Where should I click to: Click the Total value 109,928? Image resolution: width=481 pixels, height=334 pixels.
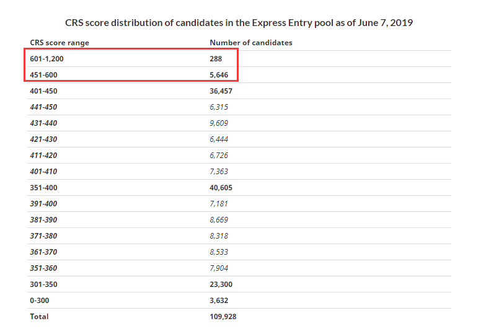point(223,317)
